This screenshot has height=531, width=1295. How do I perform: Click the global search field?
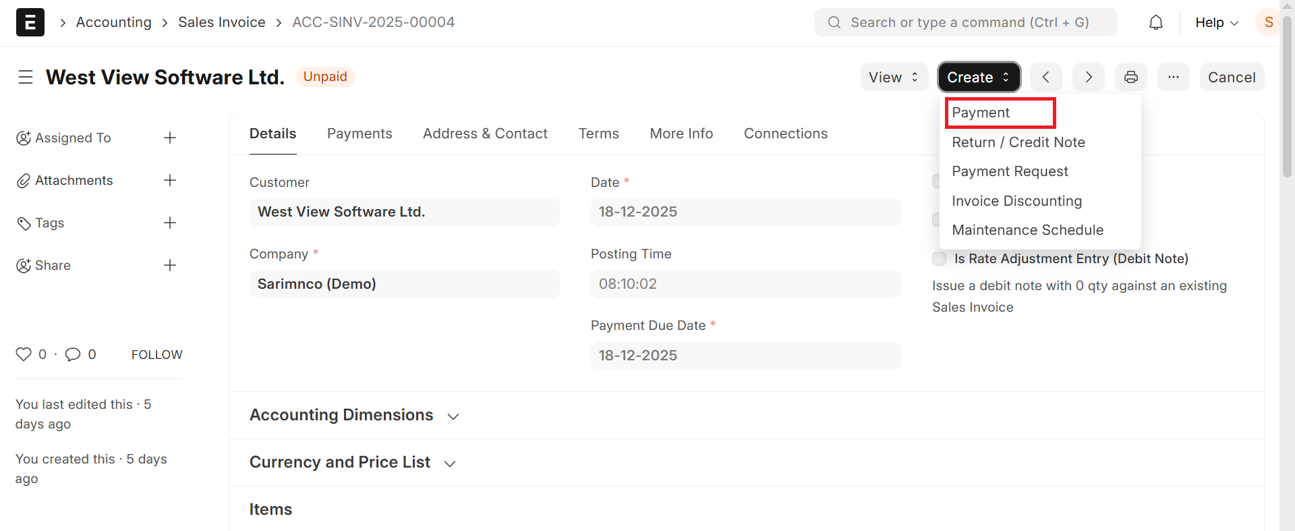965,22
